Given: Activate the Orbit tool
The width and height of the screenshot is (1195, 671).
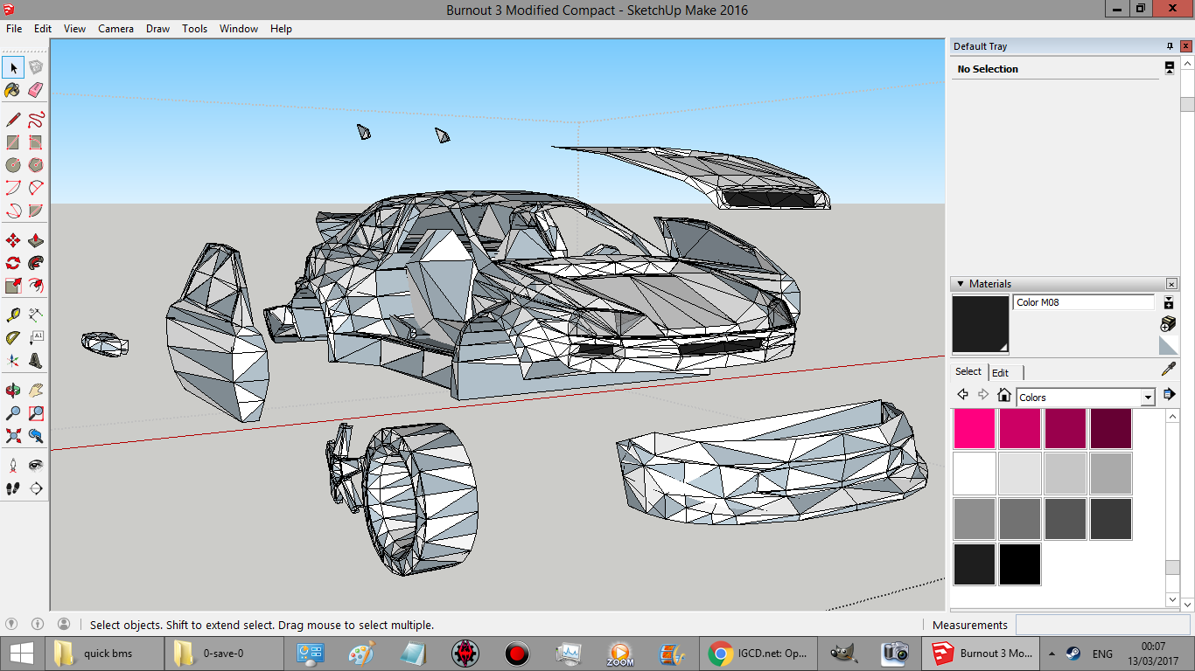Looking at the screenshot, I should coord(13,390).
